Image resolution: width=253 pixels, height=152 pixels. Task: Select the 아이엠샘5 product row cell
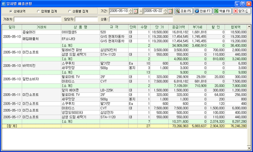(81, 32)
